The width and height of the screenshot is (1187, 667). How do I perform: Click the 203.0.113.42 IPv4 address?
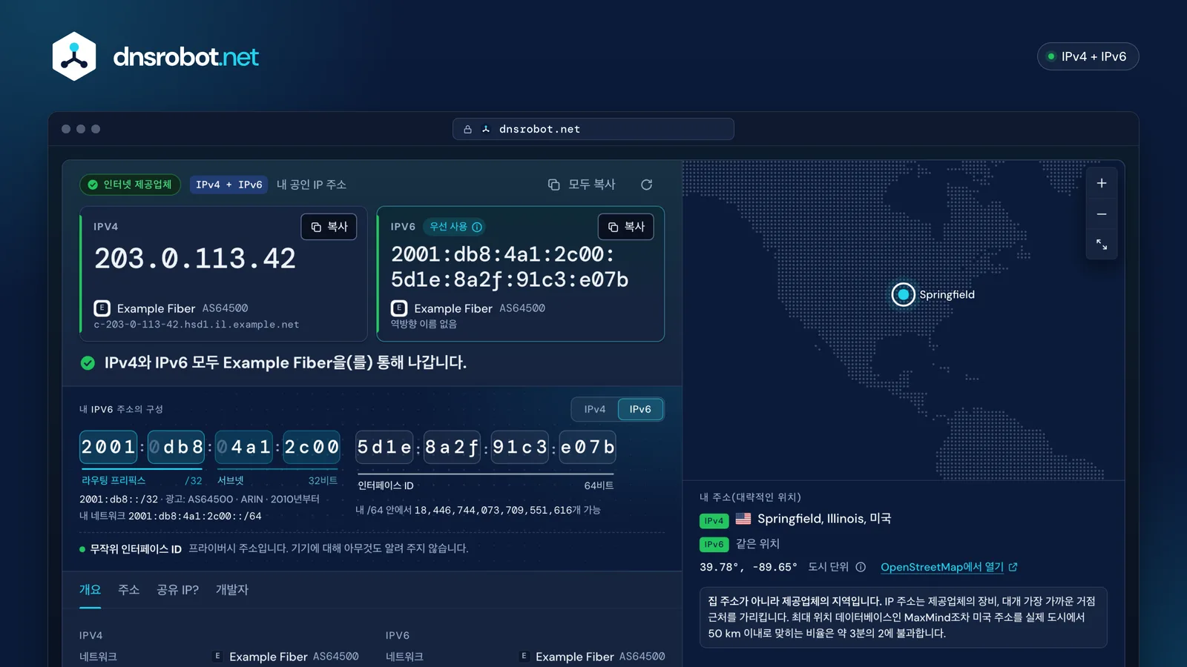(x=195, y=259)
